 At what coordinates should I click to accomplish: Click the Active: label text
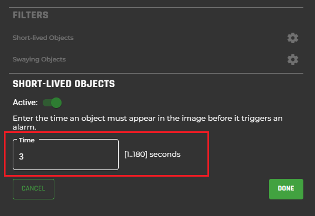[x=25, y=102]
